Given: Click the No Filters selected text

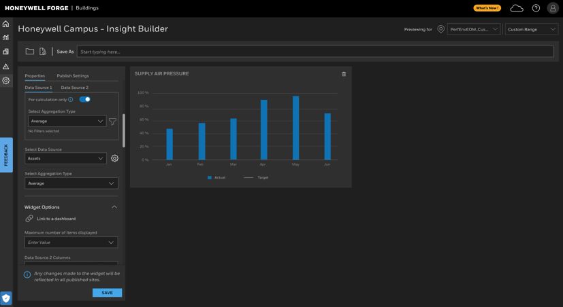Looking at the screenshot, I should pyautogui.click(x=44, y=131).
